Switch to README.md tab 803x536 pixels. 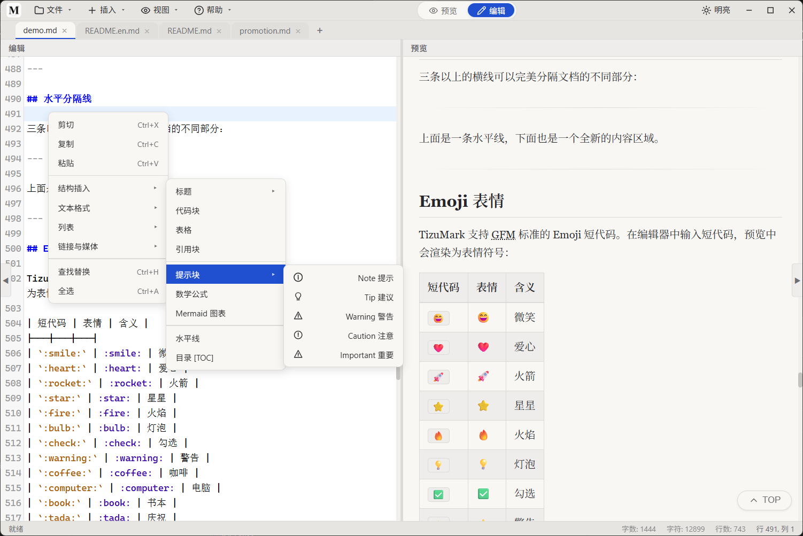[x=189, y=31]
